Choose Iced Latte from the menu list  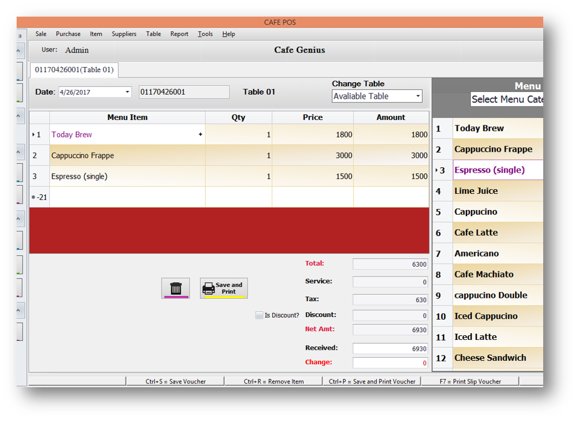click(x=475, y=337)
